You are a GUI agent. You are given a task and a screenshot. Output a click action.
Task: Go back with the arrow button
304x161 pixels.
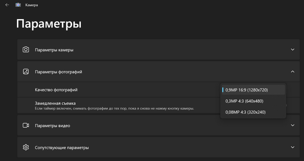7,5
